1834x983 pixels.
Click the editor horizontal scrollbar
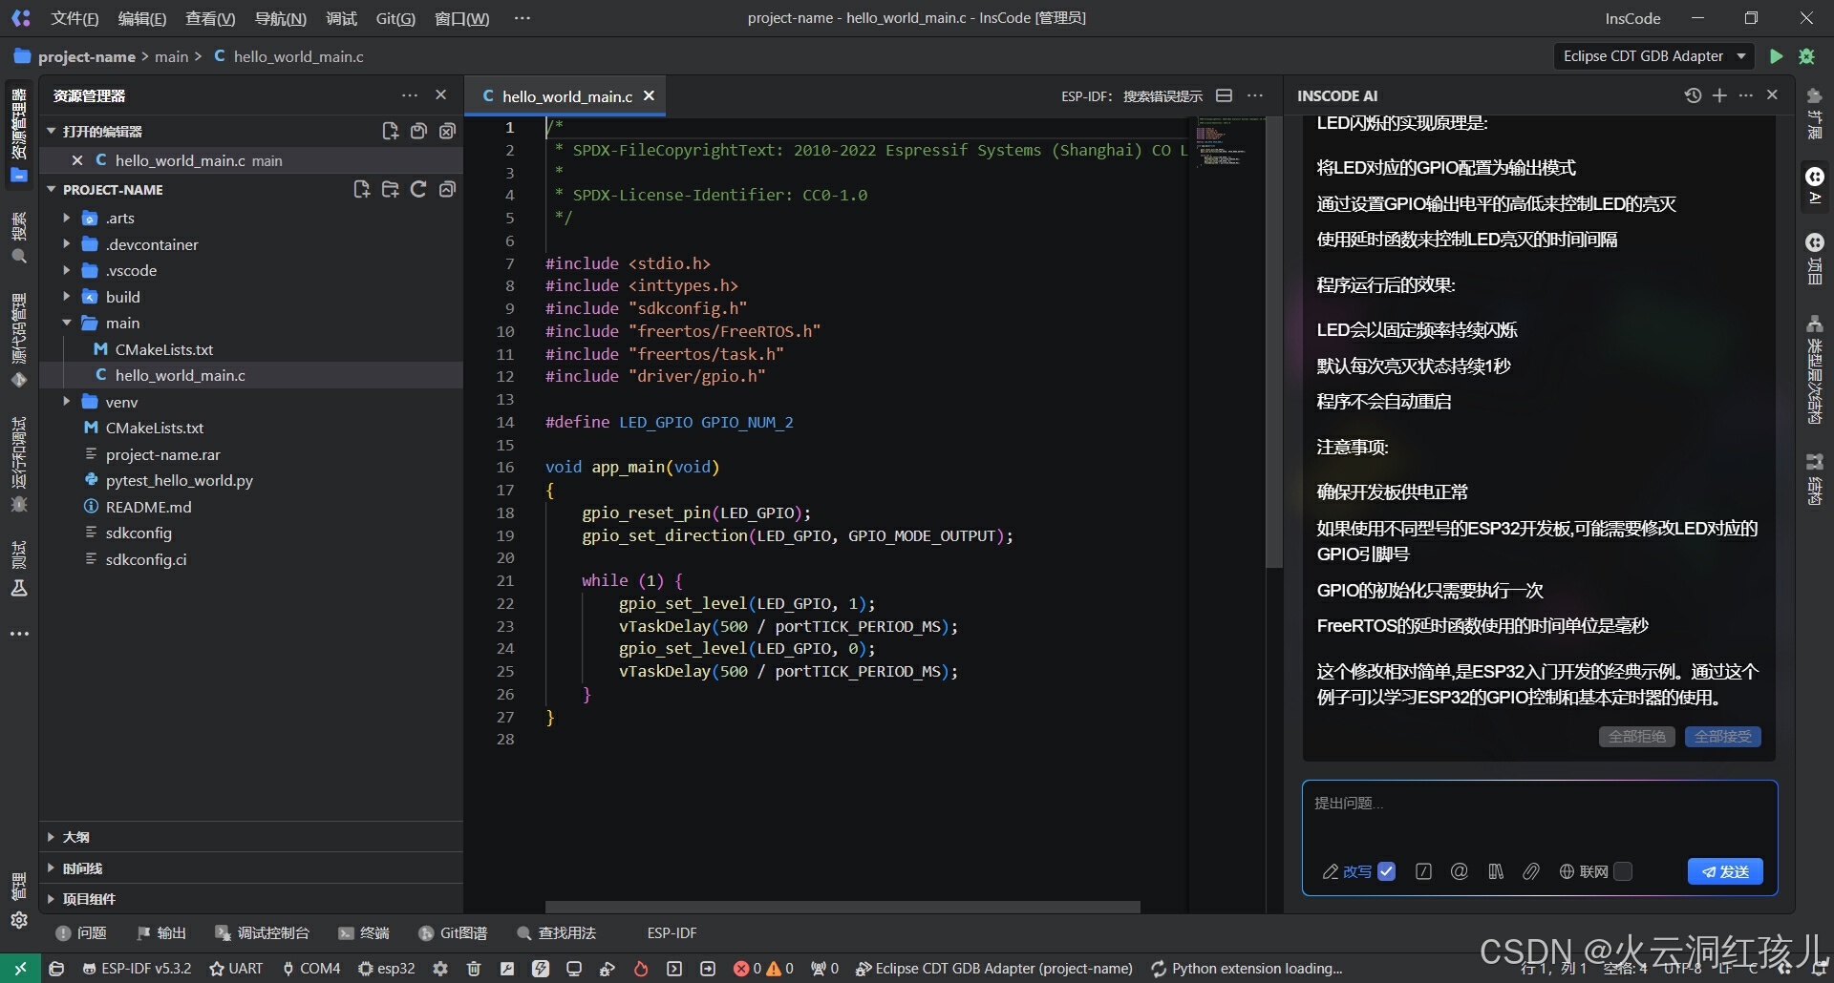coord(842,907)
